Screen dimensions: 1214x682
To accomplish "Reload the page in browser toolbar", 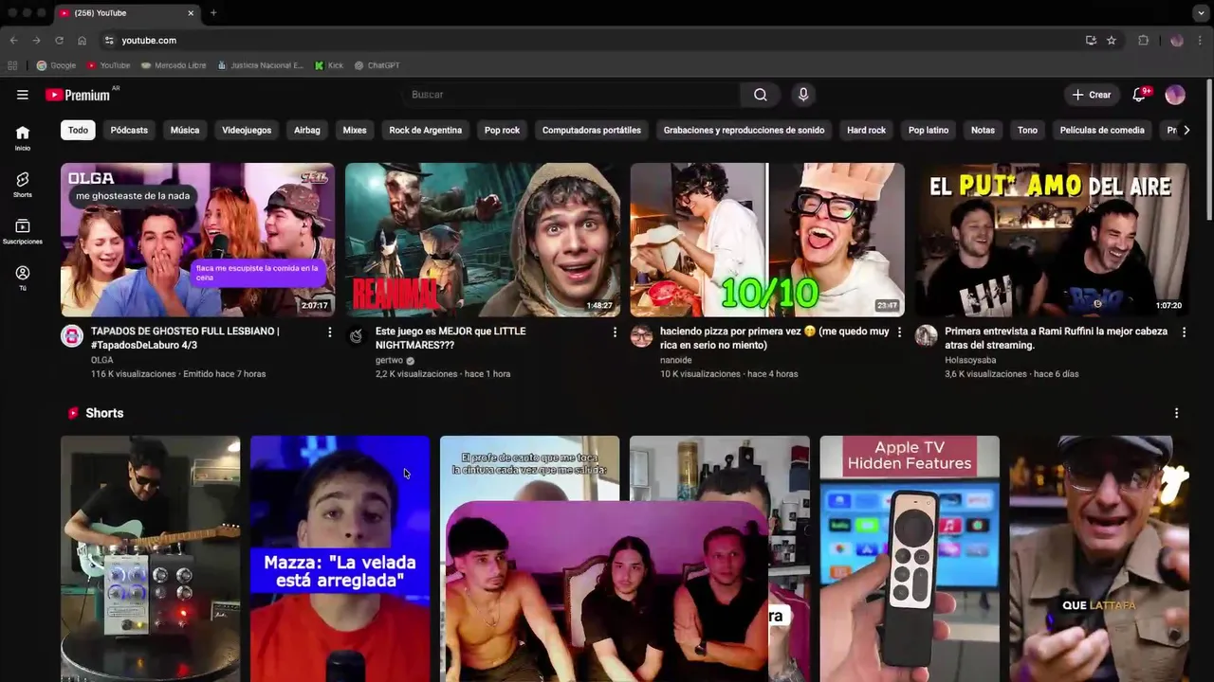I will pos(59,41).
